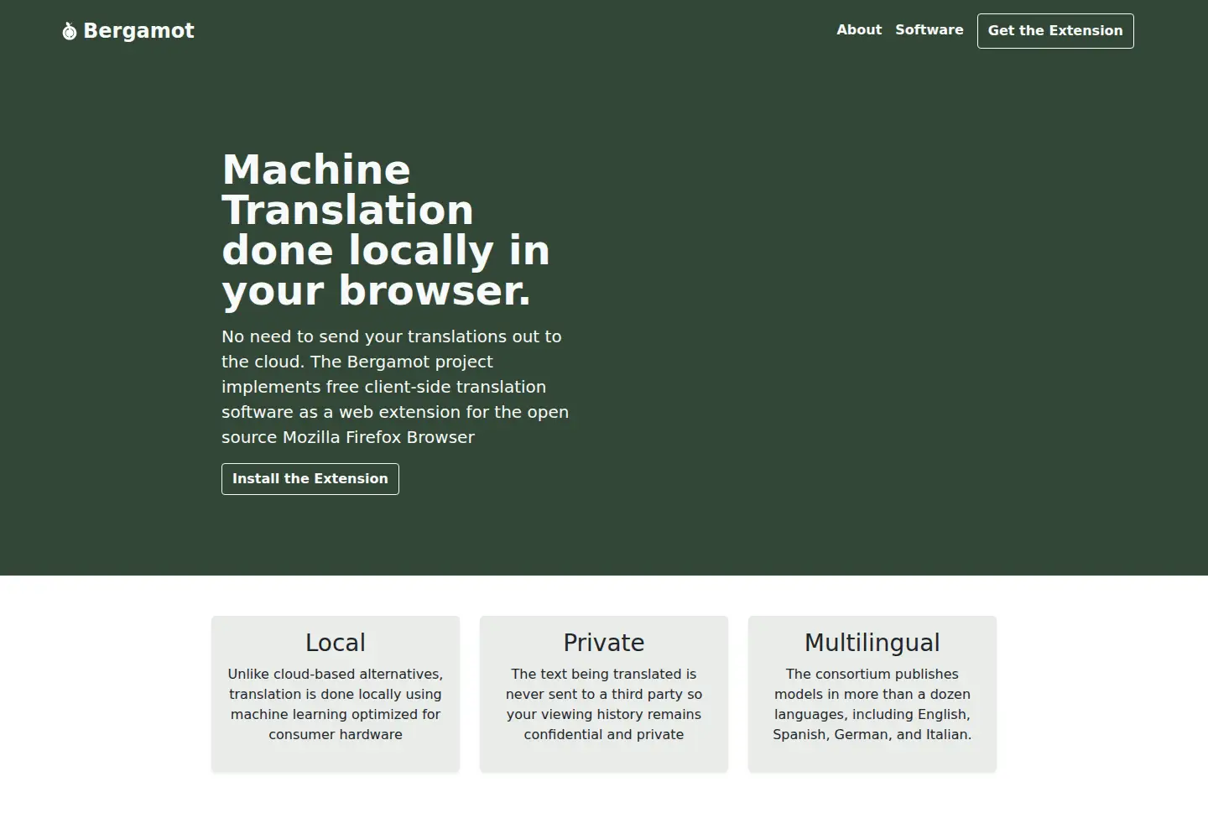
Task: Click the Local card heading
Action: (x=336, y=643)
